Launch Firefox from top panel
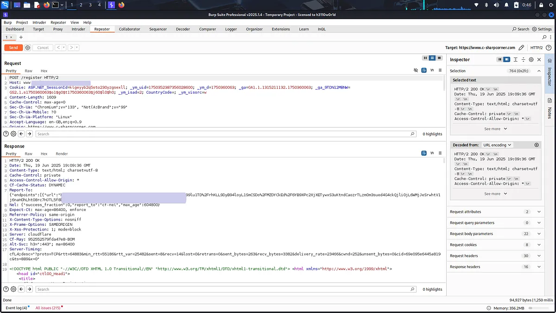 tap(46, 5)
